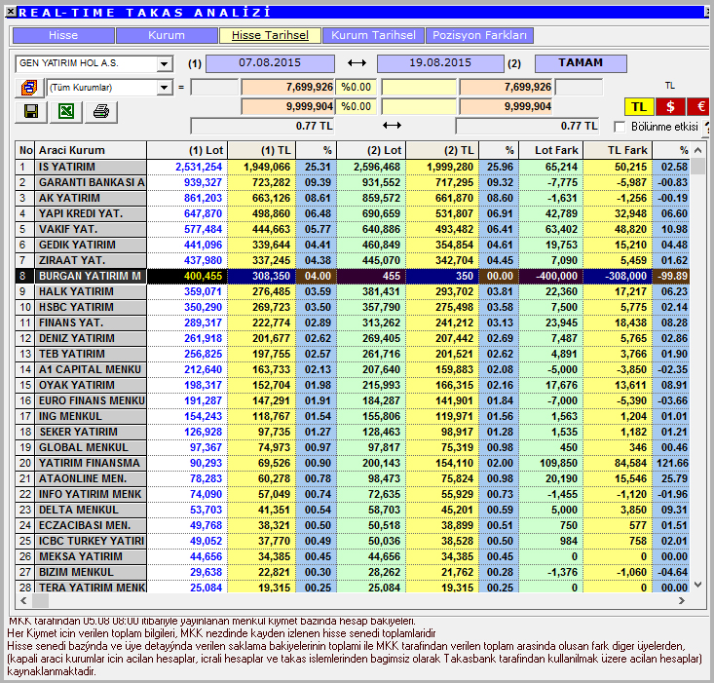Select the red euro currency button
Screen dimensions: 714x683
pos(700,107)
